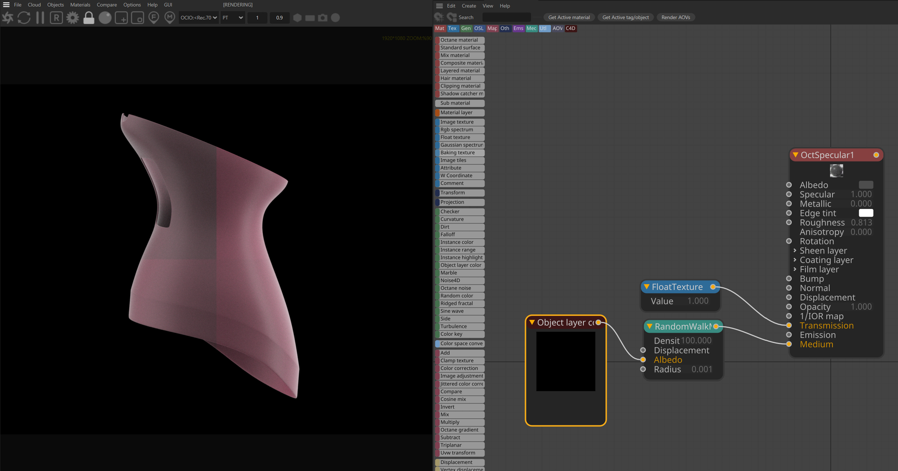Click the Render AOVs button
The width and height of the screenshot is (898, 471).
675,17
